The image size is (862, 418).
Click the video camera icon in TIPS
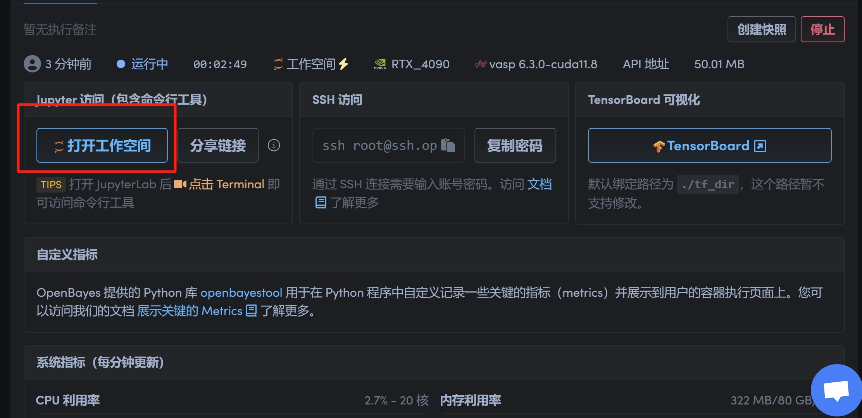180,184
